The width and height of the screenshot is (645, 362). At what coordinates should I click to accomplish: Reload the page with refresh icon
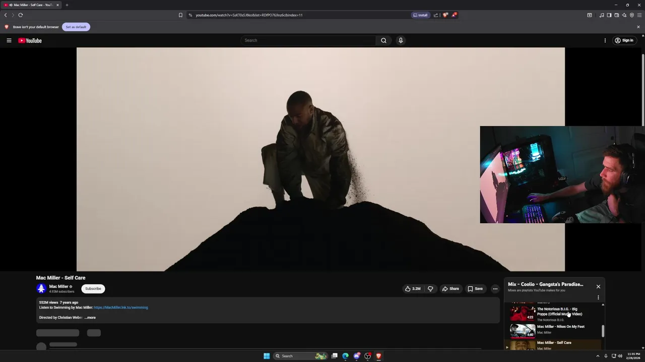pos(21,15)
